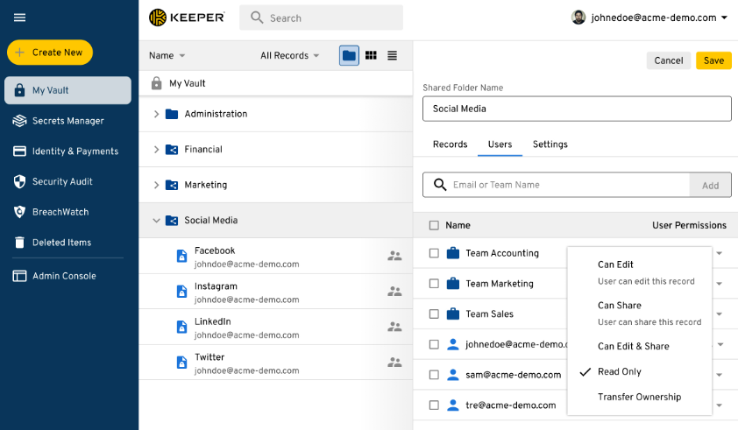Switch to grid view icon
The image size is (738, 430).
pyautogui.click(x=371, y=55)
